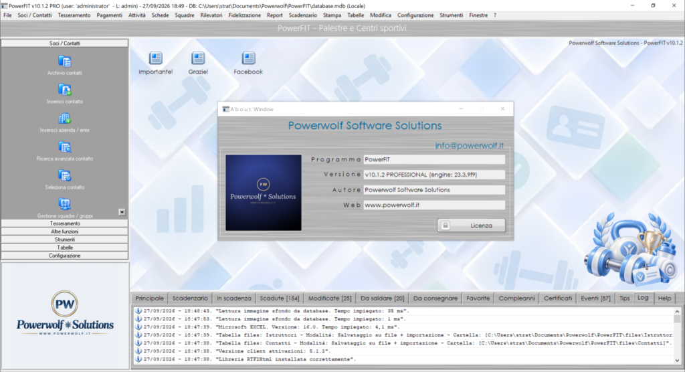Switch to the Compleanni tab

click(x=517, y=298)
